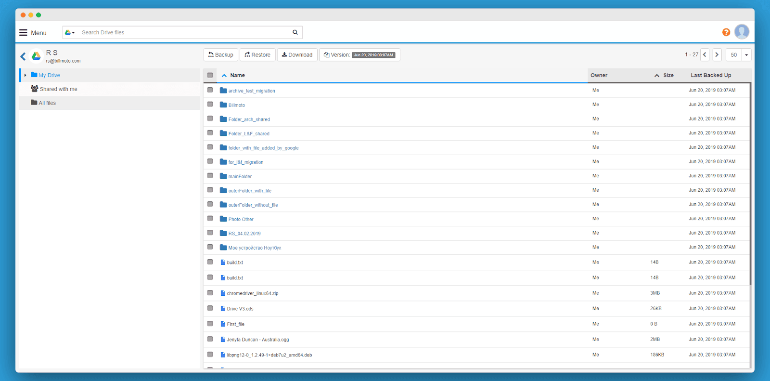Open the mainFolder link

click(x=240, y=177)
